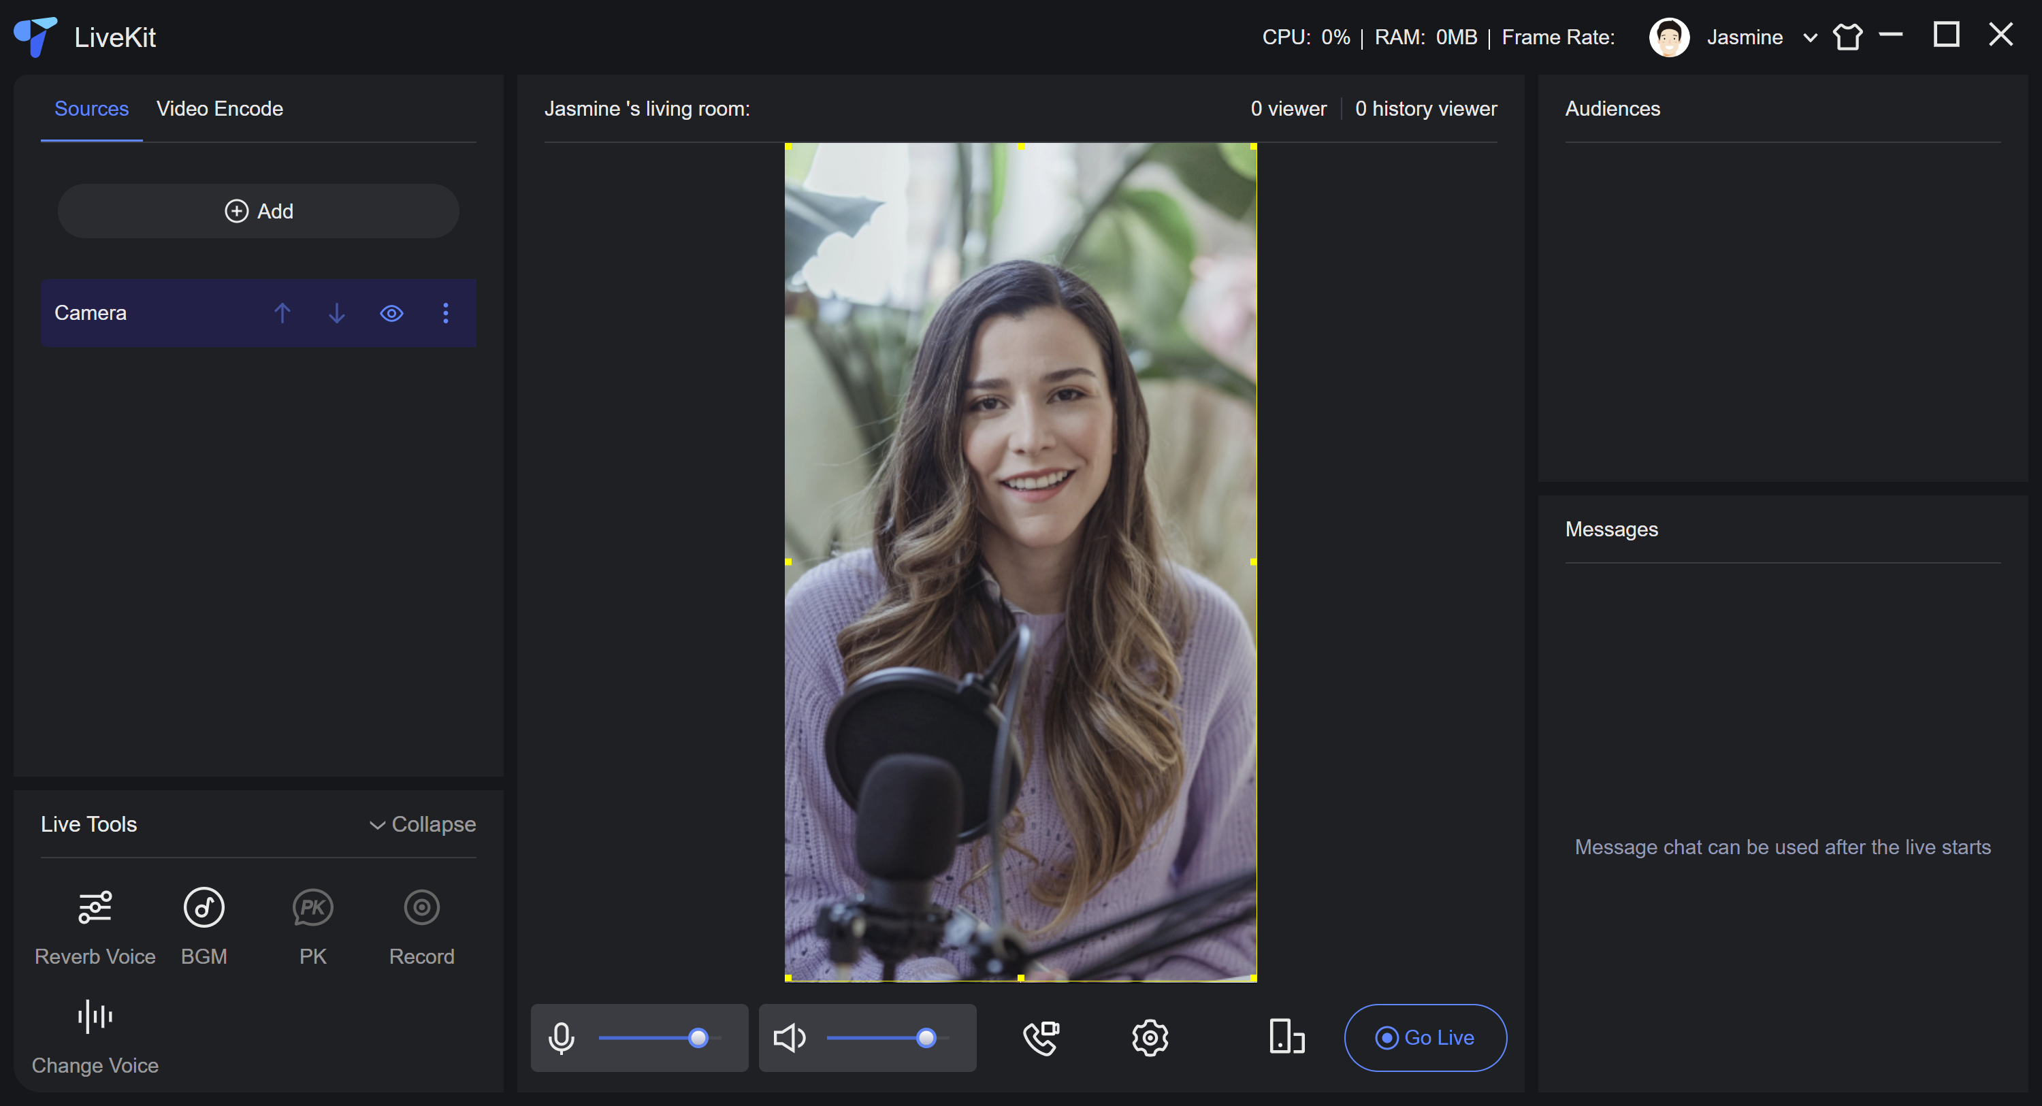Screen dimensions: 2042x1106
Task: Open the video call link icon
Action: 1041,1038
